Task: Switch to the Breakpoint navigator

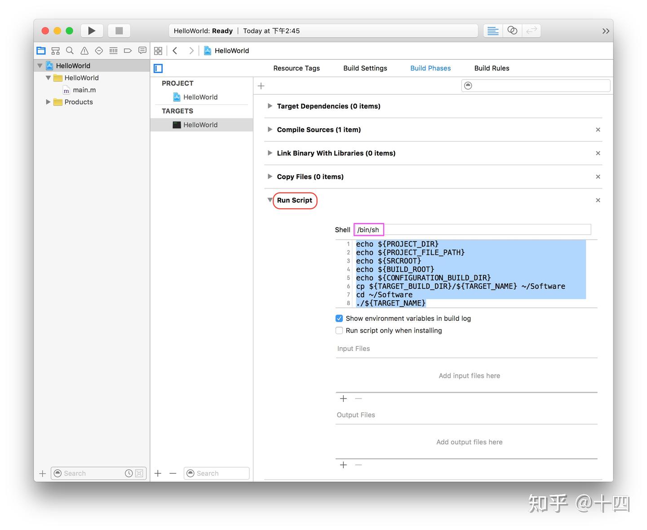Action: [x=128, y=50]
